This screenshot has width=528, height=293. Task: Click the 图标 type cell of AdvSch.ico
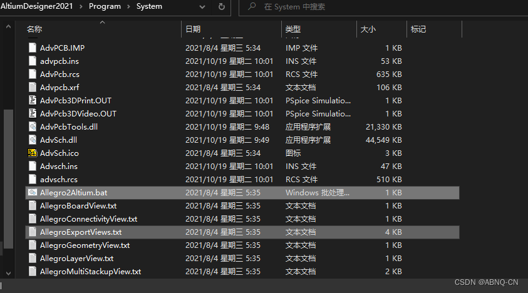(x=293, y=153)
